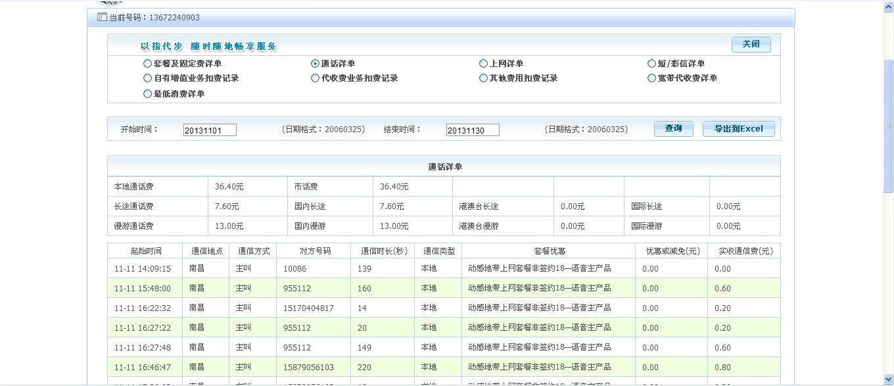Screen dimensions: 894x386
Task: Select 代收费业务扣费记录 option
Action: click(x=316, y=78)
